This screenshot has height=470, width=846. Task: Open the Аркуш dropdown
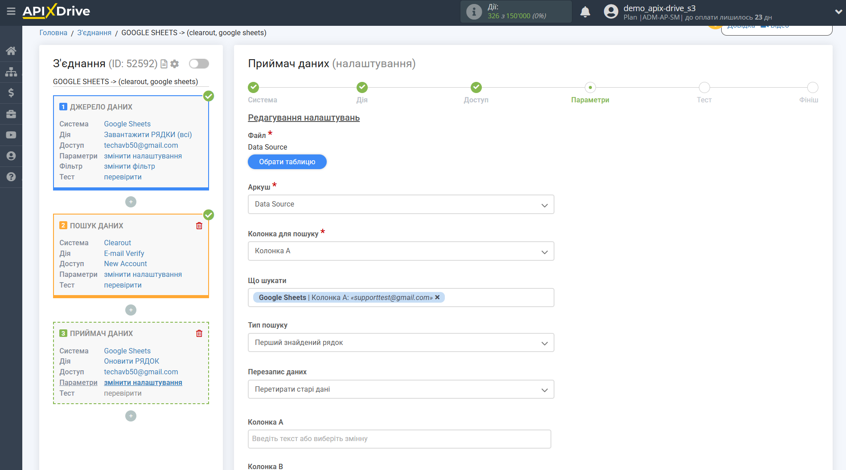[400, 204]
